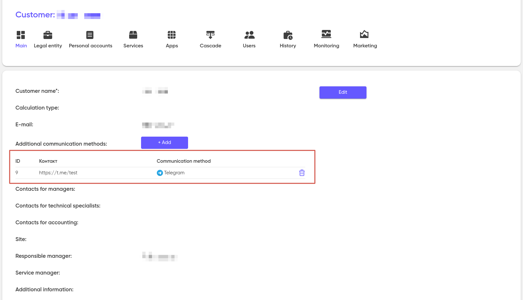This screenshot has width=523, height=300.
Task: Select the Responsible manager label
Action: point(44,256)
